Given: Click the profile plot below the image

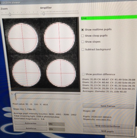Looking at the screenshot, I should pyautogui.click(x=48, y=97).
